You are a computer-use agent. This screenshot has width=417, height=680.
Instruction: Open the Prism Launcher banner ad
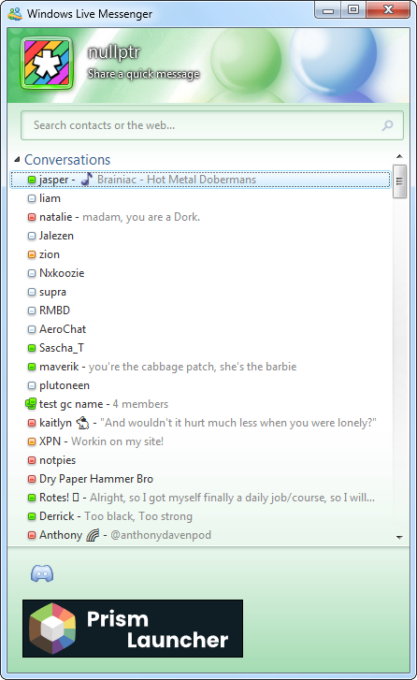click(x=133, y=629)
